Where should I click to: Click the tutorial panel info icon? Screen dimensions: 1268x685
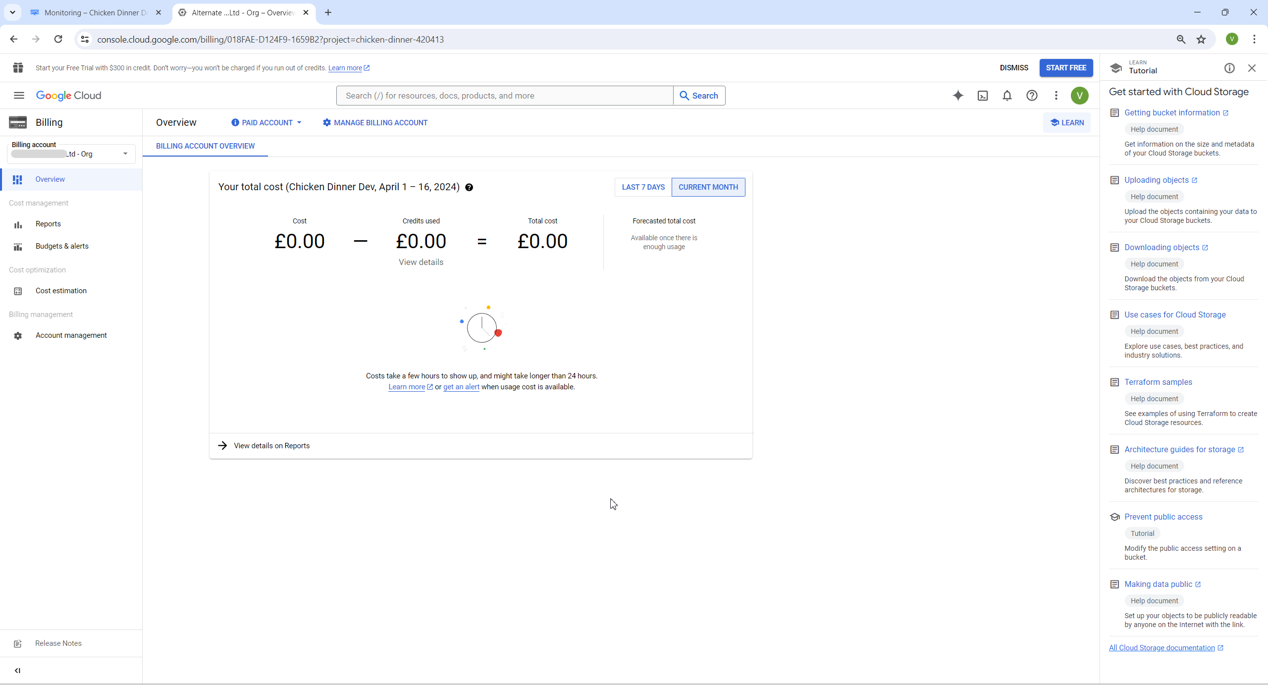click(1229, 68)
